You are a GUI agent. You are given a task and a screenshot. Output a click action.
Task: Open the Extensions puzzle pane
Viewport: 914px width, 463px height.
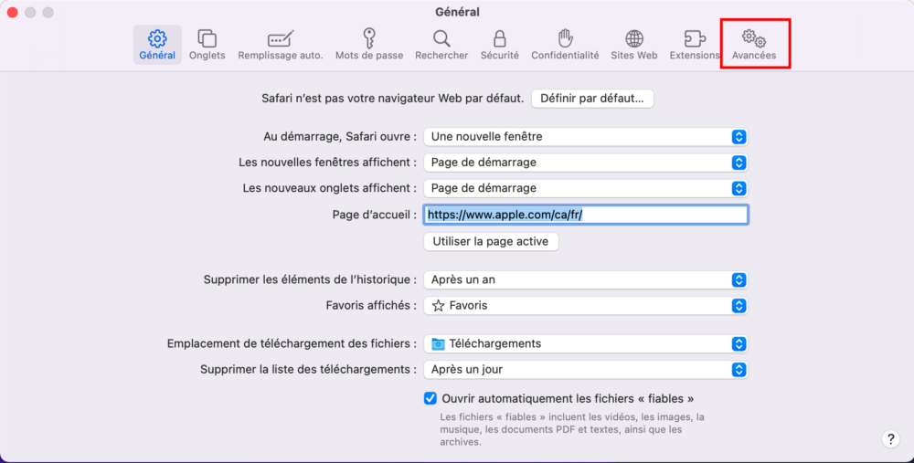coord(695,44)
